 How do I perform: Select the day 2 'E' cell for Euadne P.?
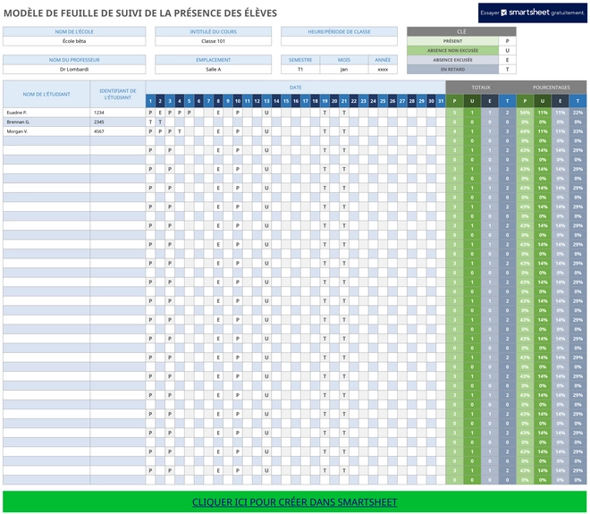pyautogui.click(x=160, y=113)
